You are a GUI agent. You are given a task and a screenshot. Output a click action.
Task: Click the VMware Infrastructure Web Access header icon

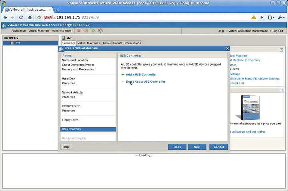click(4, 26)
